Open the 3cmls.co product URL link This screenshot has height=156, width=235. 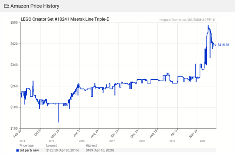click(x=187, y=19)
